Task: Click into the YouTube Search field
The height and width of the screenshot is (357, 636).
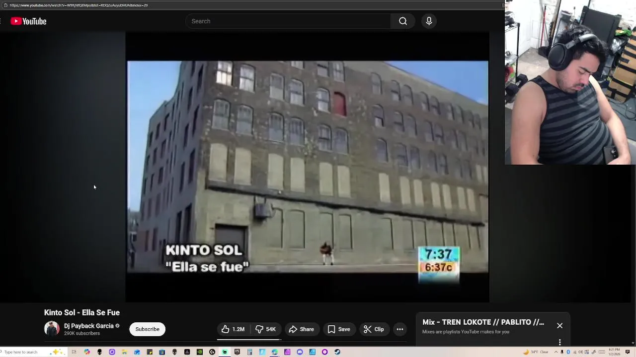Action: click(x=288, y=21)
